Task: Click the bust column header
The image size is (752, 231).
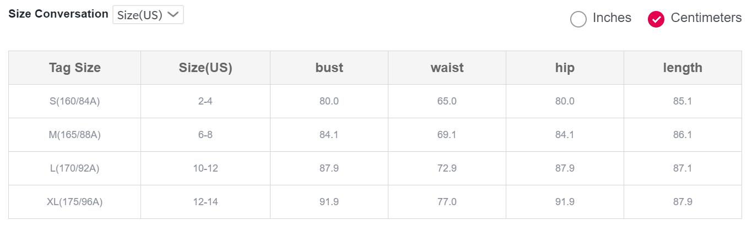Action: [x=329, y=68]
